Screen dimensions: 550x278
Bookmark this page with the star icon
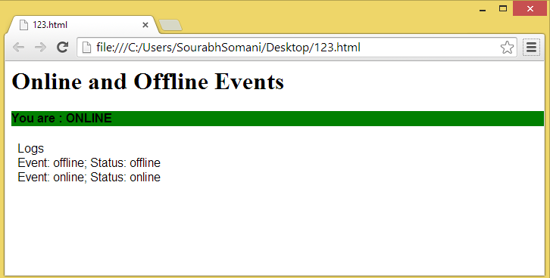pos(507,47)
